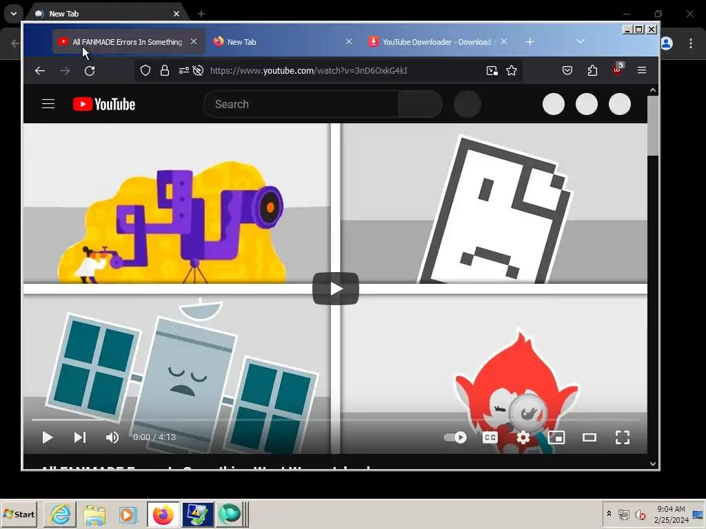Open Windows Media Player taskbar icon
Viewport: 706px width, 529px height.
128,514
